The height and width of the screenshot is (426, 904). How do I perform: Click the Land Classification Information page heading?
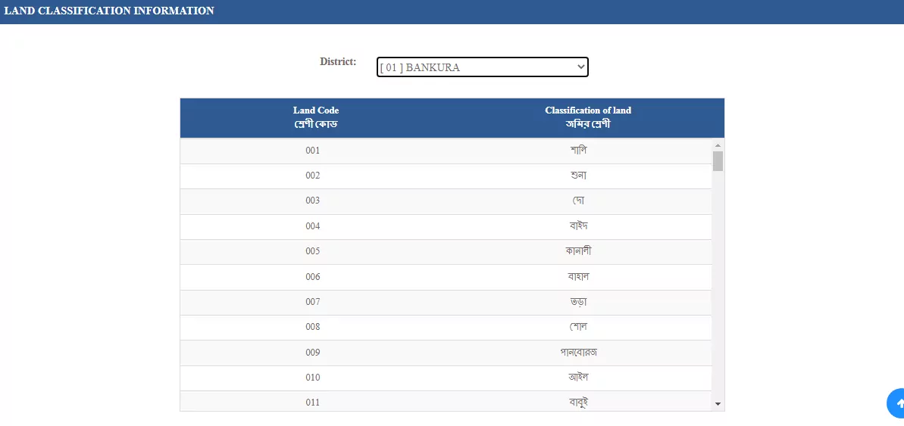pyautogui.click(x=109, y=11)
